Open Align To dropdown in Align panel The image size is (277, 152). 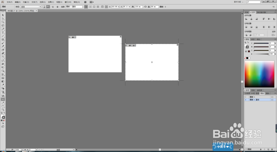(x=273, y=35)
